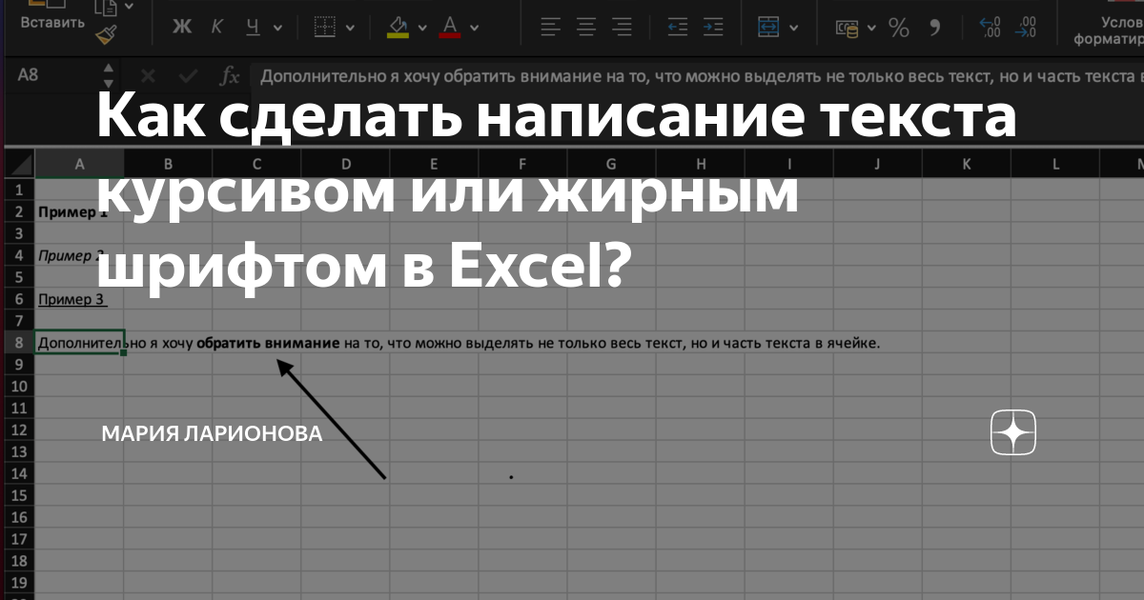The height and width of the screenshot is (600, 1144).
Task: Apply the percent style format
Action: coord(899,28)
